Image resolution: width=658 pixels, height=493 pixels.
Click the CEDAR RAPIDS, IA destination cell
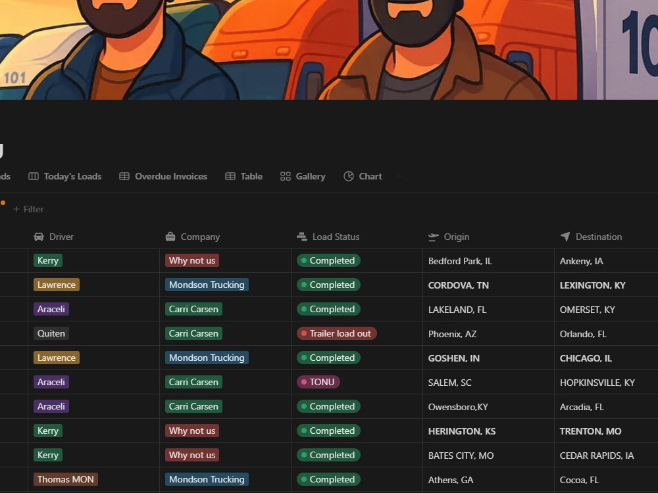(607, 456)
